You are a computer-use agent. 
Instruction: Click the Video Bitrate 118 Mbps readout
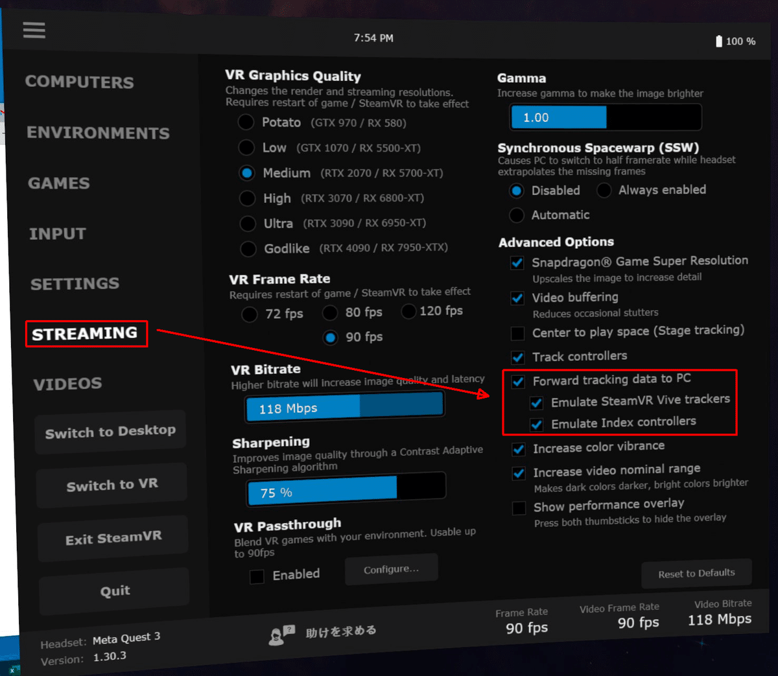coord(721,612)
